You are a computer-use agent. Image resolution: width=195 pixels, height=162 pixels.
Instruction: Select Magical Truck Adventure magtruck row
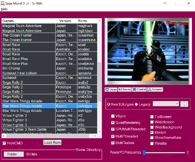[49, 26]
